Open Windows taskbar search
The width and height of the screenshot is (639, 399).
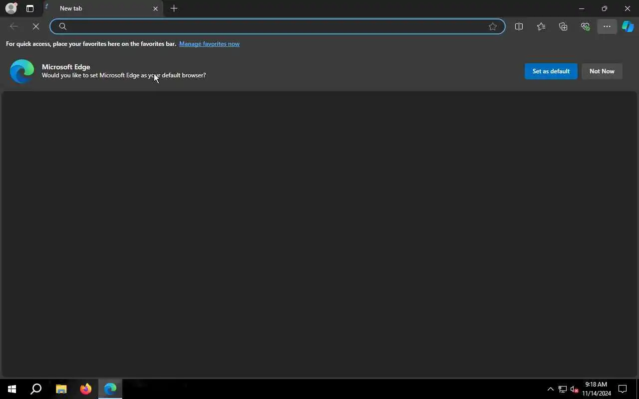tap(36, 389)
